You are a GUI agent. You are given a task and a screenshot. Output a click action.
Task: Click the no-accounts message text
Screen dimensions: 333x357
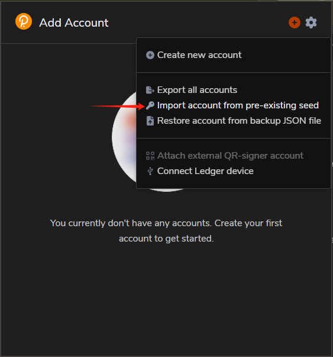166,231
